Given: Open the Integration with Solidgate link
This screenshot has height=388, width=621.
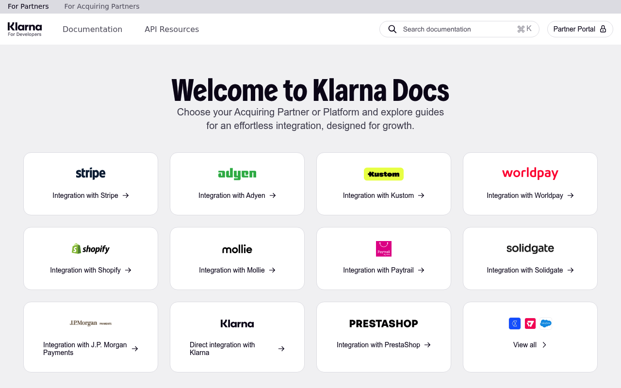Looking at the screenshot, I should [530, 270].
